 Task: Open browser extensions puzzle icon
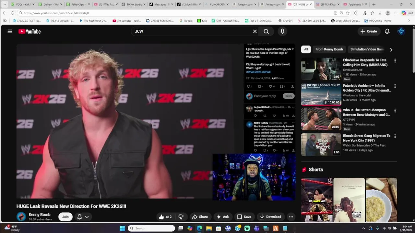pos(356,13)
